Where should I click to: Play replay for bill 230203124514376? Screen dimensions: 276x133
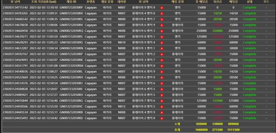tap(162, 83)
